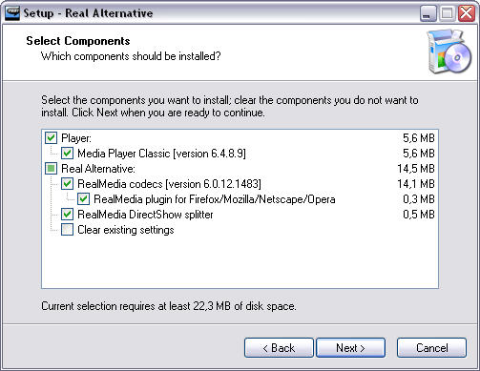Select 'RealMedia codecs [version 6.0.12.1483]' label
480x371 pixels.
click(x=169, y=184)
